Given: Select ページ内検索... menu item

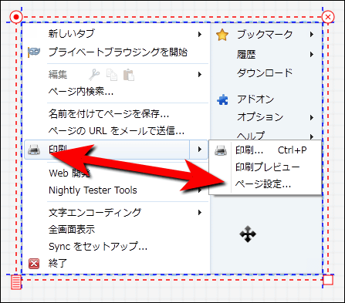Looking at the screenshot, I should click(x=81, y=92).
